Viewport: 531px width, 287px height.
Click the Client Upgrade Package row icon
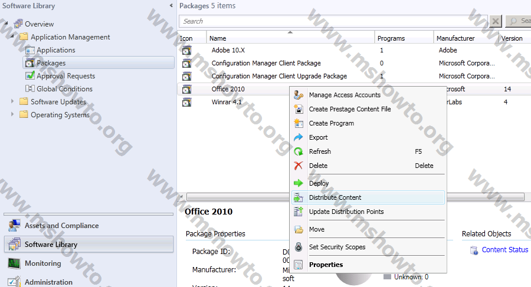(x=186, y=76)
